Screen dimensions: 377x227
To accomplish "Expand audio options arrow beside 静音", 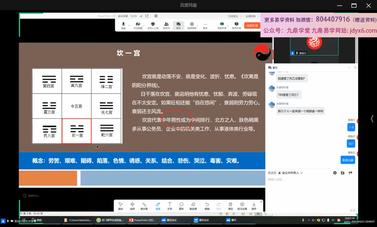I will point(129,25).
